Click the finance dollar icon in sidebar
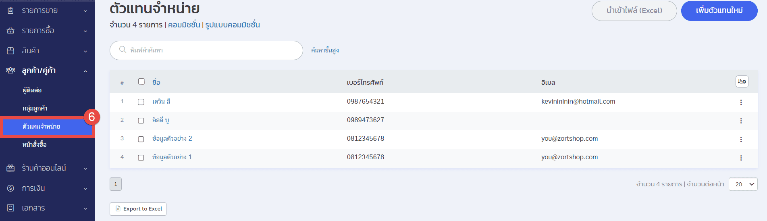Screen dimensions: 767x221 pyautogui.click(x=10, y=188)
